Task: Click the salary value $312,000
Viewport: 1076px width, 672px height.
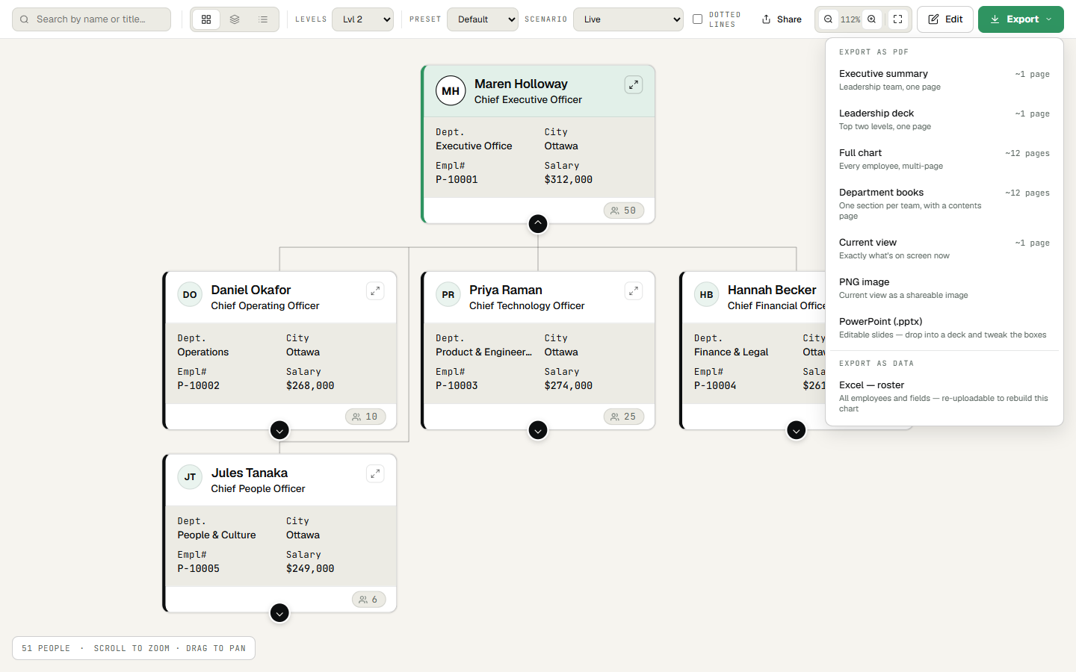Action: coord(569,180)
